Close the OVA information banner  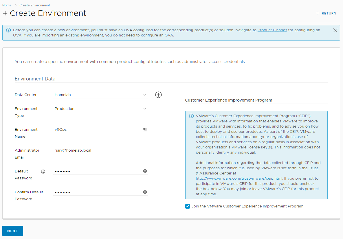click(x=335, y=30)
